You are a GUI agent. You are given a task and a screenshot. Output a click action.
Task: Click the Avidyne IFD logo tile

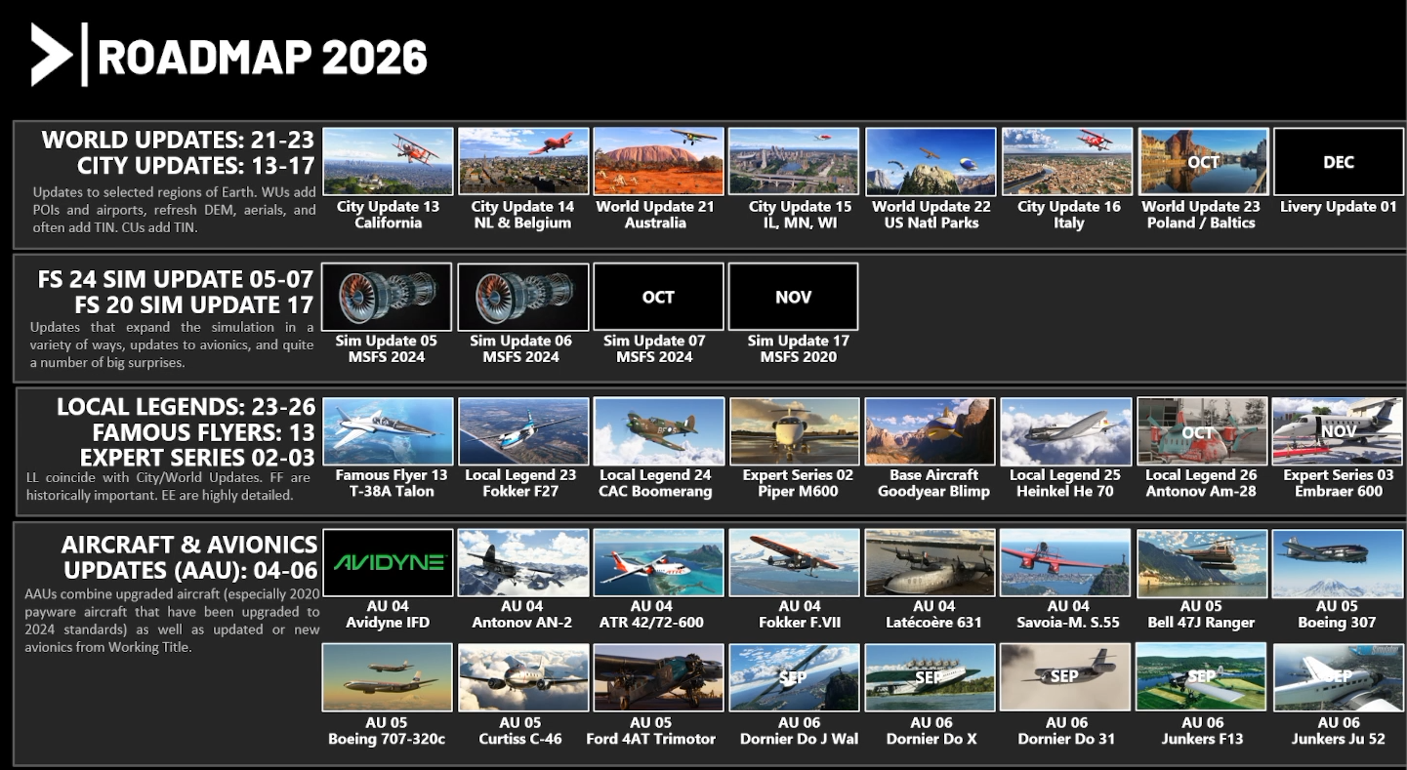pos(388,562)
